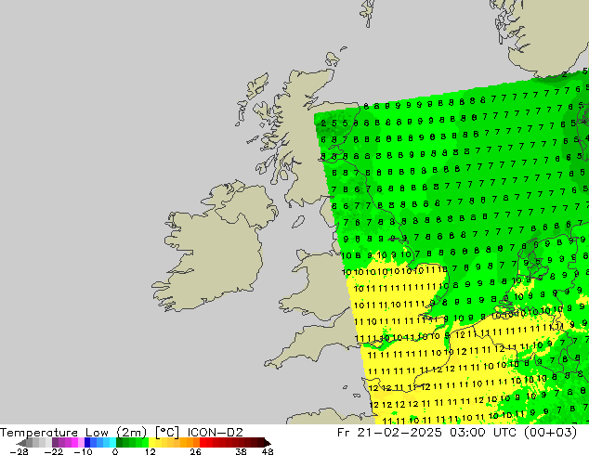Image resolution: width=589 pixels, height=455 pixels.
Task: Click the 26 legend label
Action: tap(195, 451)
